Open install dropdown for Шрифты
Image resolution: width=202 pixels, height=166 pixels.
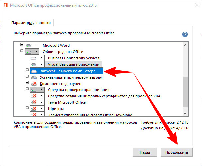[37, 109]
